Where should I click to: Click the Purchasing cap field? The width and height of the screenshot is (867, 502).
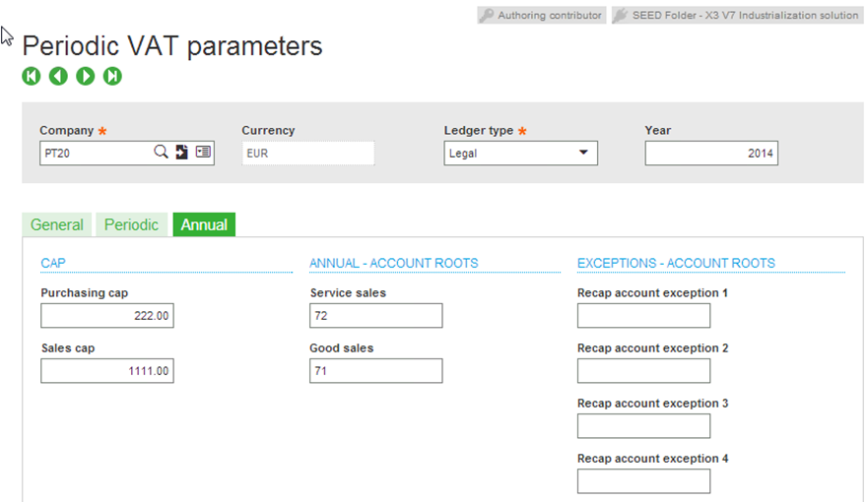(107, 315)
